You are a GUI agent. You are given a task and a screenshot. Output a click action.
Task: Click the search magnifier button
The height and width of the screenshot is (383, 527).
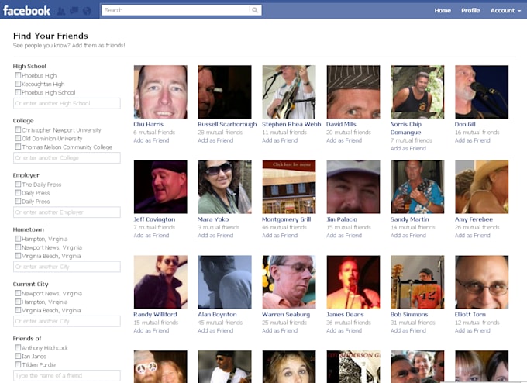[x=255, y=10]
